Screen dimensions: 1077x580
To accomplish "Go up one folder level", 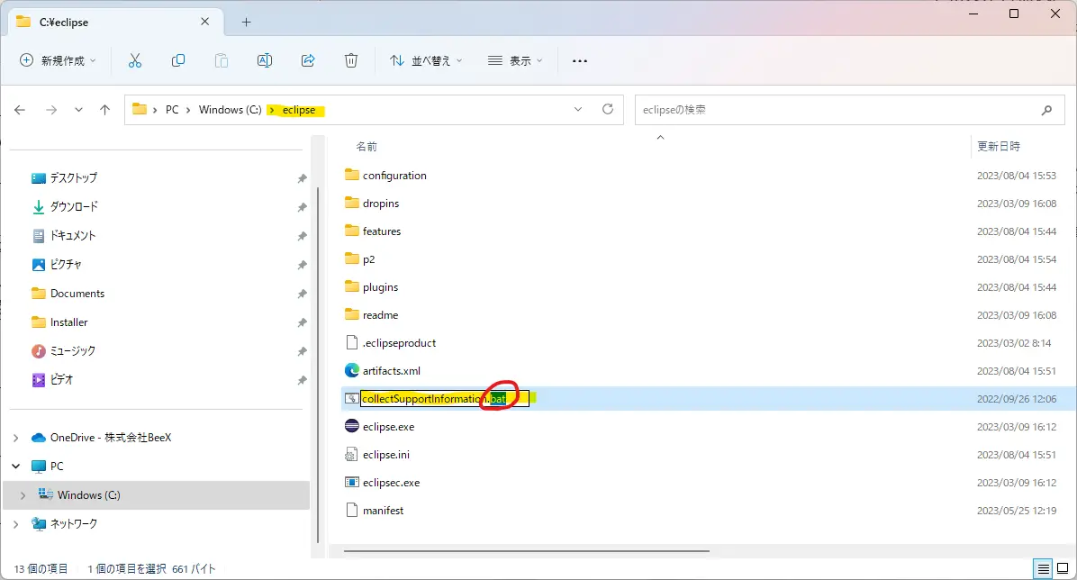I will (104, 110).
